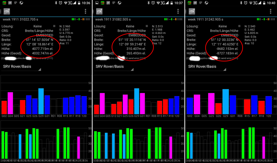The width and height of the screenshot is (277, 163).
Task: Tap the rtk app icon in the 10:37 screen
Action: click(99, 12)
